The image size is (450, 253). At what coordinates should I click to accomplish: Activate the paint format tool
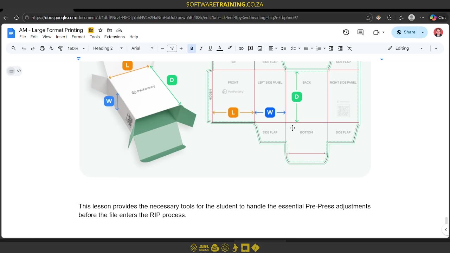click(60, 48)
